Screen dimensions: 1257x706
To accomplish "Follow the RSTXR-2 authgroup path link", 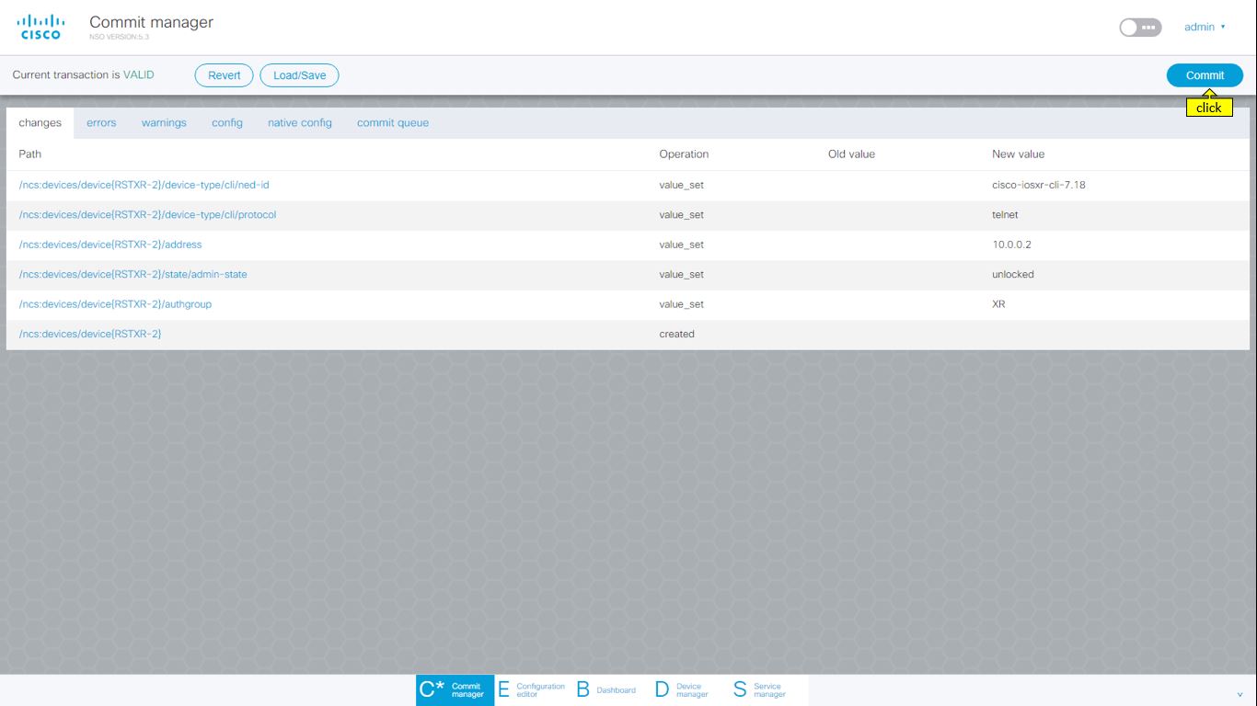I will pyautogui.click(x=115, y=304).
